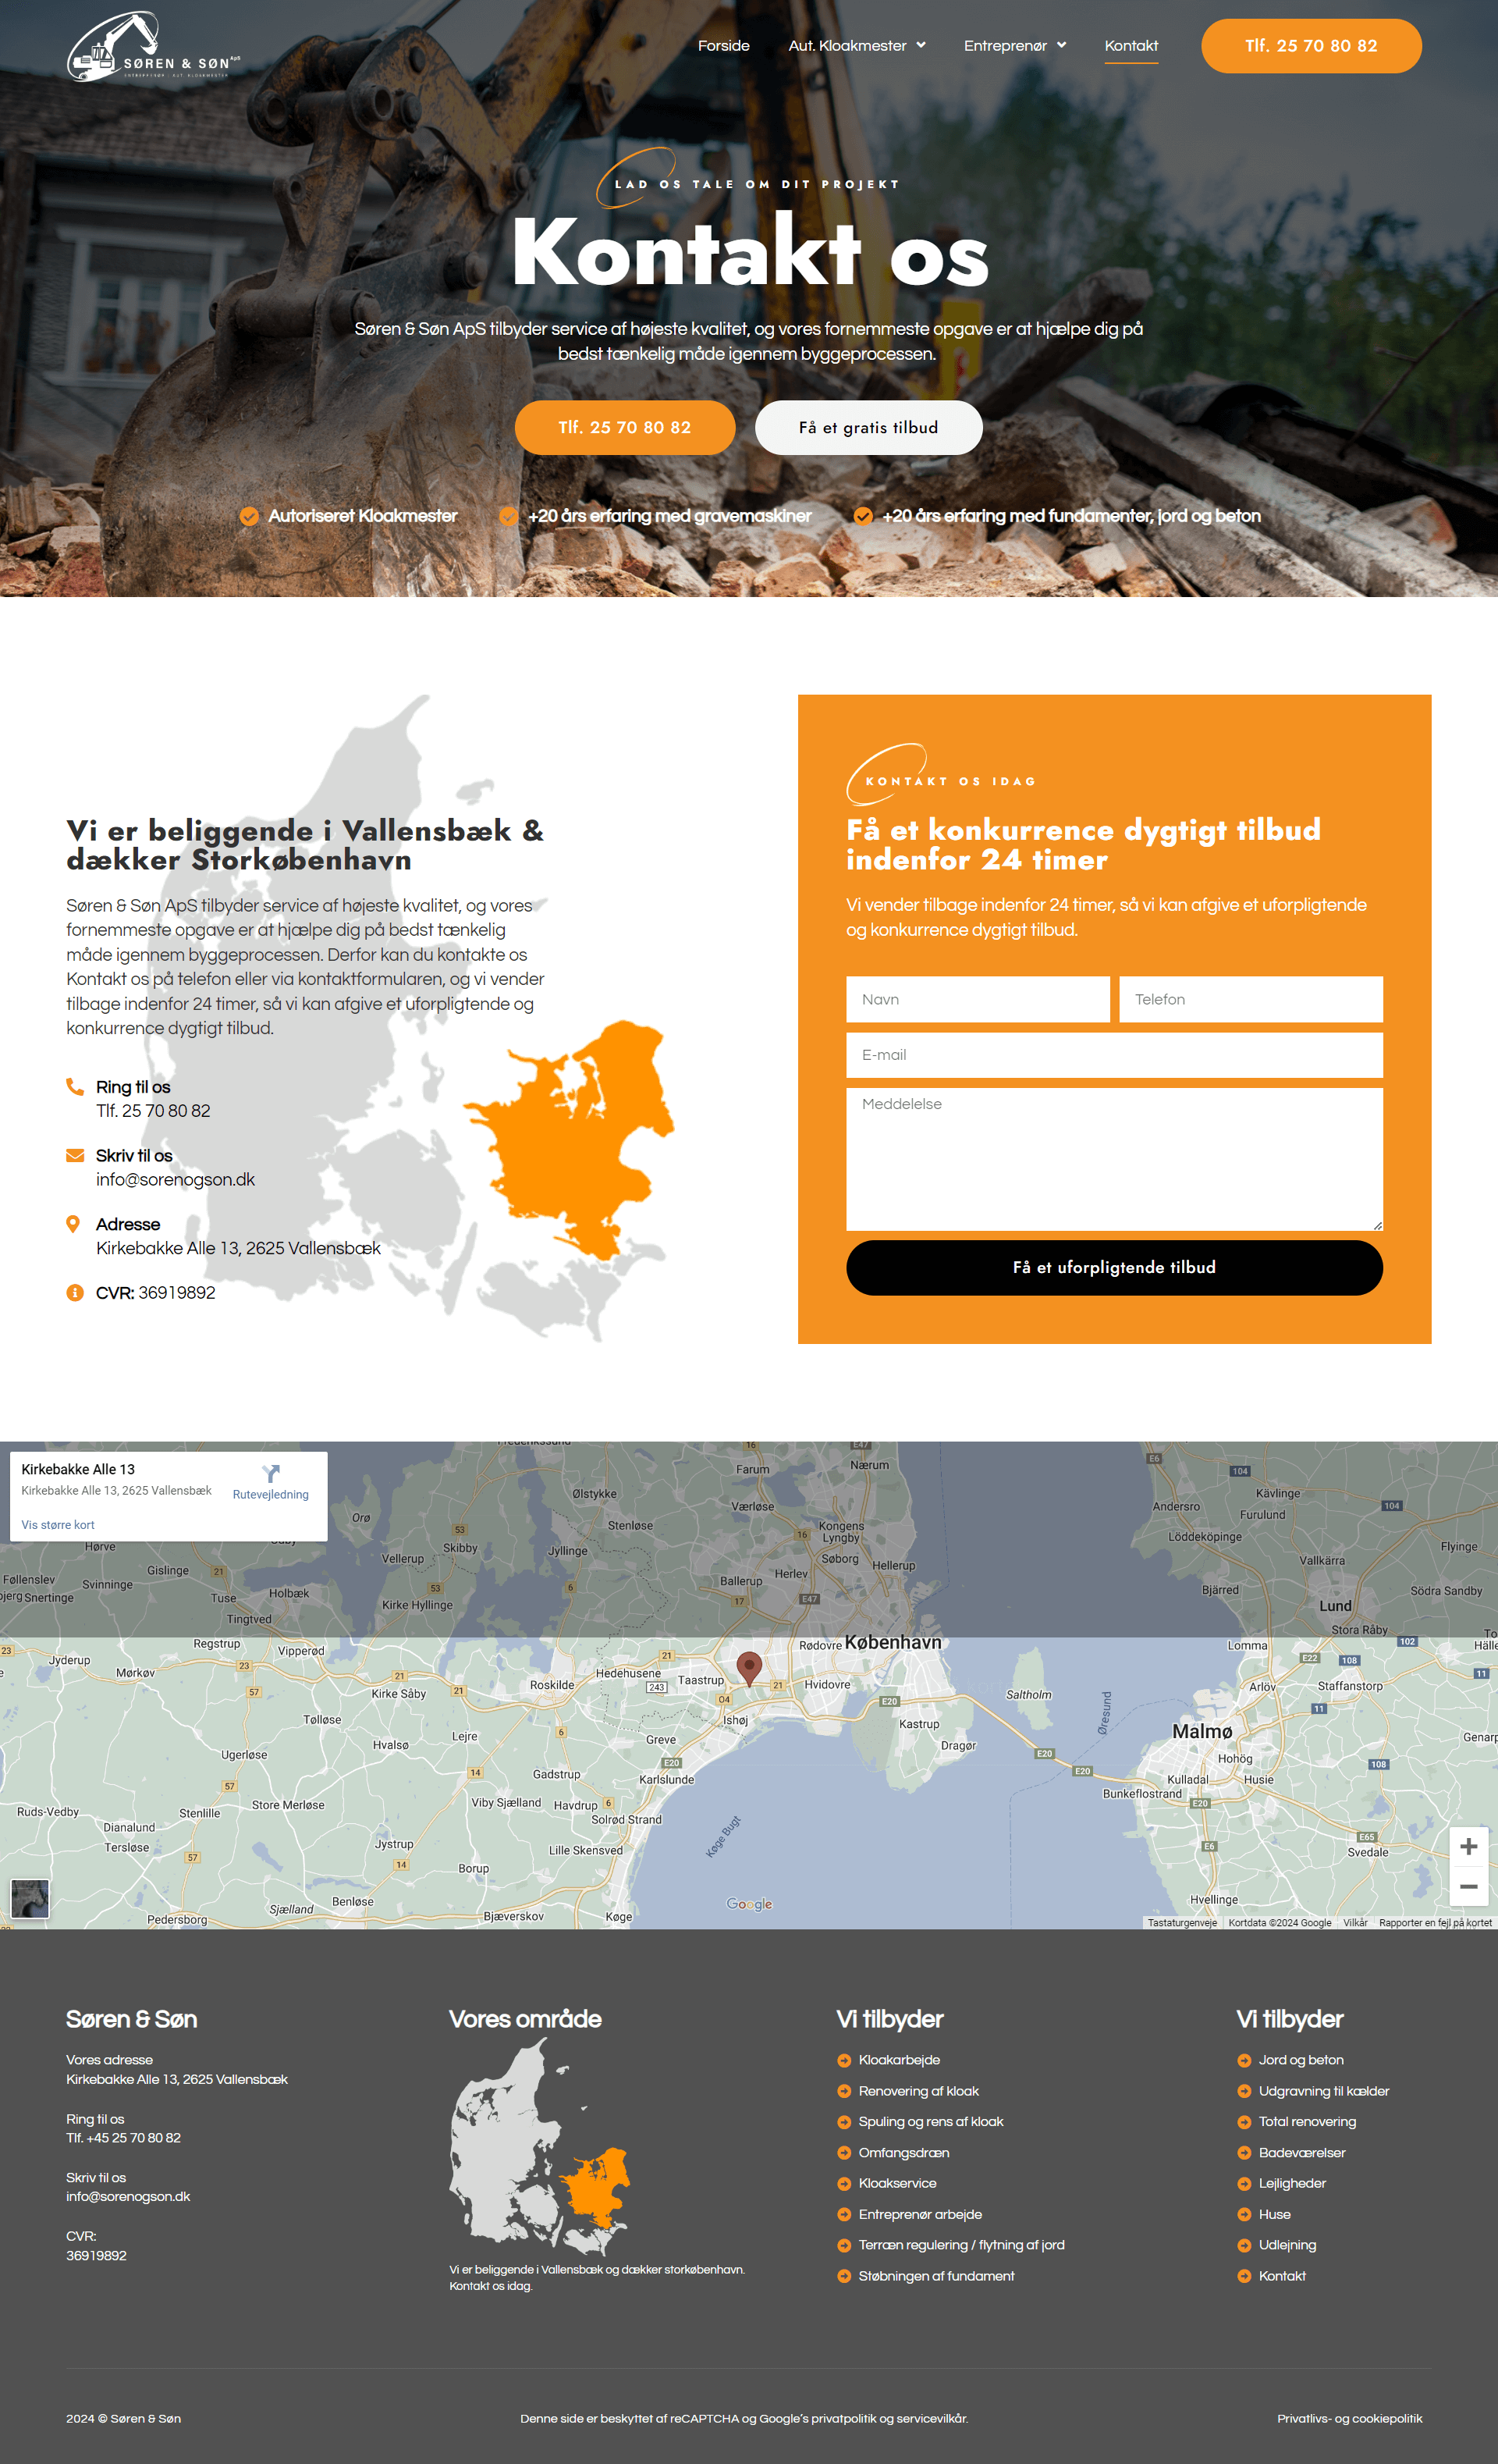Switch map to satellite view thumbnail

coord(30,1897)
